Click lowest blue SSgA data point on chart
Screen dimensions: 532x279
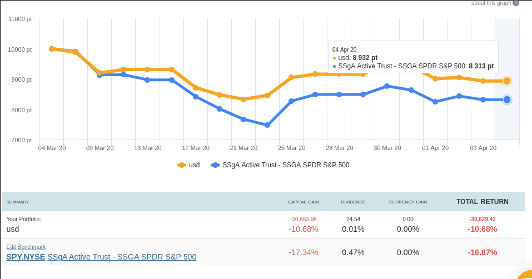tap(267, 125)
